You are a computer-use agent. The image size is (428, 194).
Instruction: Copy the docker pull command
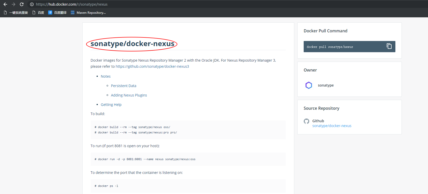pyautogui.click(x=389, y=46)
